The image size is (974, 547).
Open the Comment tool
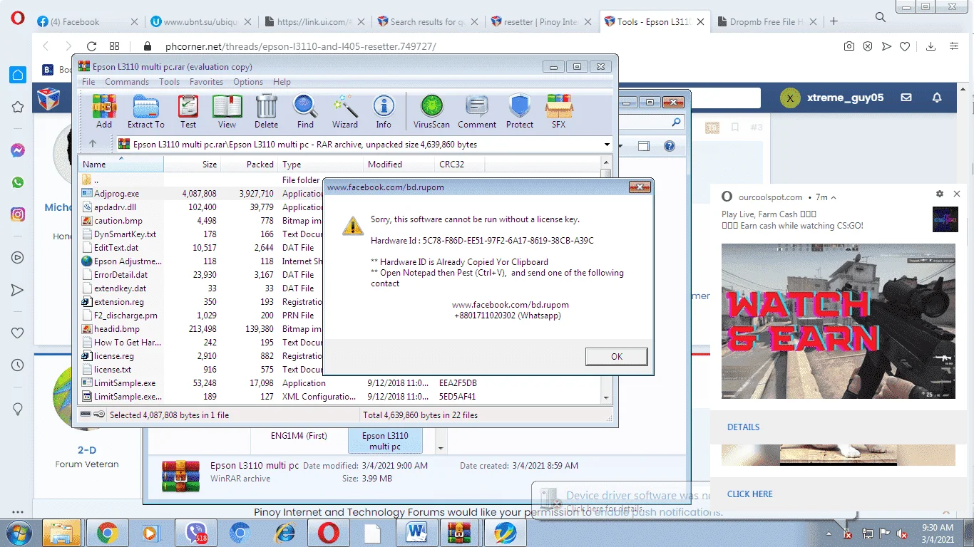[477, 112]
